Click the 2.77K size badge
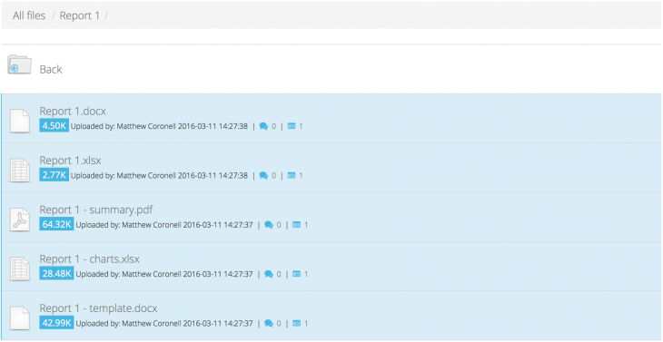 point(54,175)
